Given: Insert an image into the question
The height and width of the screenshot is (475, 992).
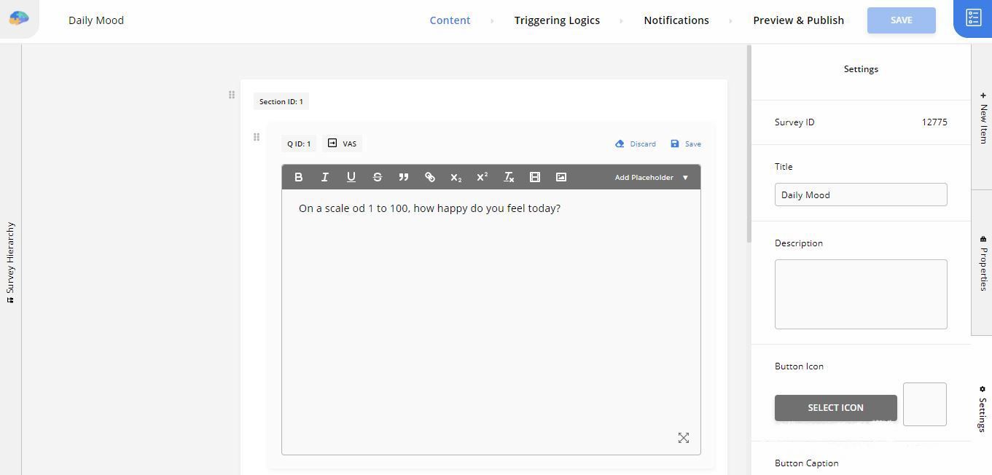Looking at the screenshot, I should click(561, 177).
